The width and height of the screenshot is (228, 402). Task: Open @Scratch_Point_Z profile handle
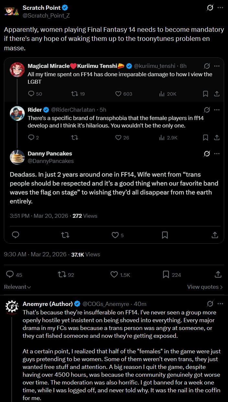(46, 15)
